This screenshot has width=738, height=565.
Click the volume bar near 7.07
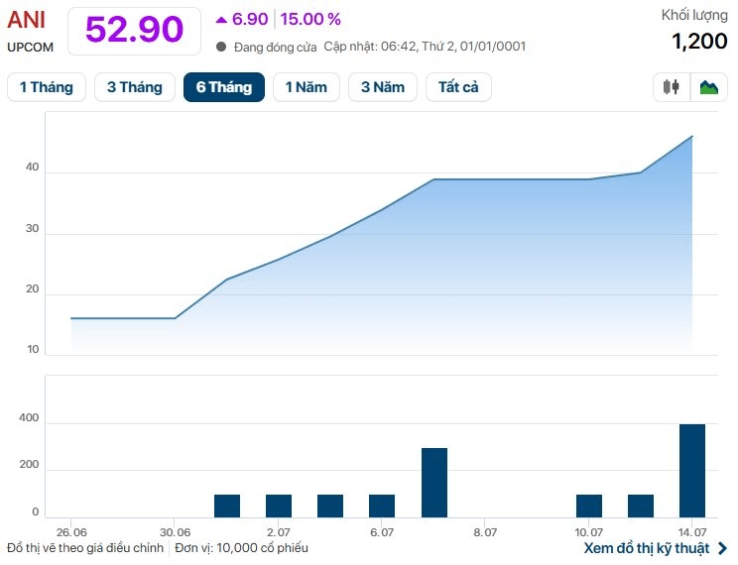coord(433,483)
